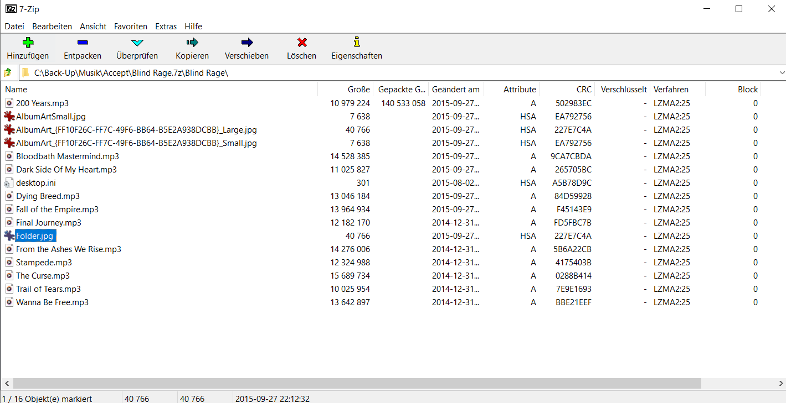Click the Überprüfen check arrow icon
786x403 pixels.
tap(137, 42)
